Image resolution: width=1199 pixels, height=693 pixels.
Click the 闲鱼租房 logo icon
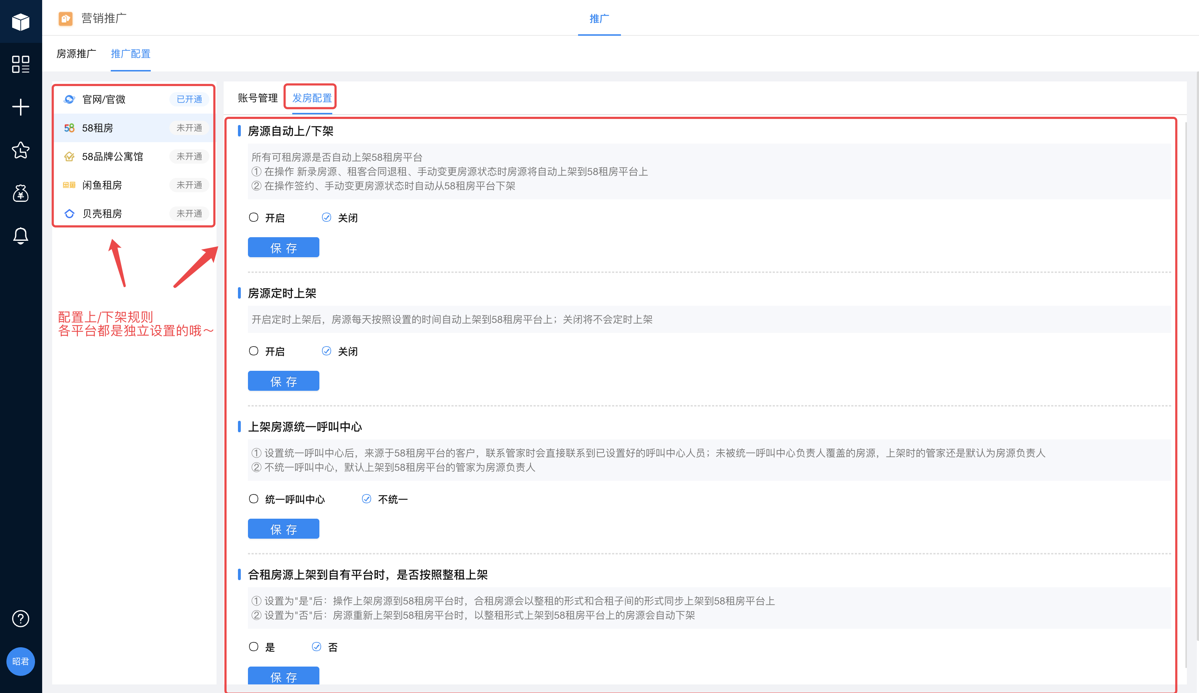point(69,185)
